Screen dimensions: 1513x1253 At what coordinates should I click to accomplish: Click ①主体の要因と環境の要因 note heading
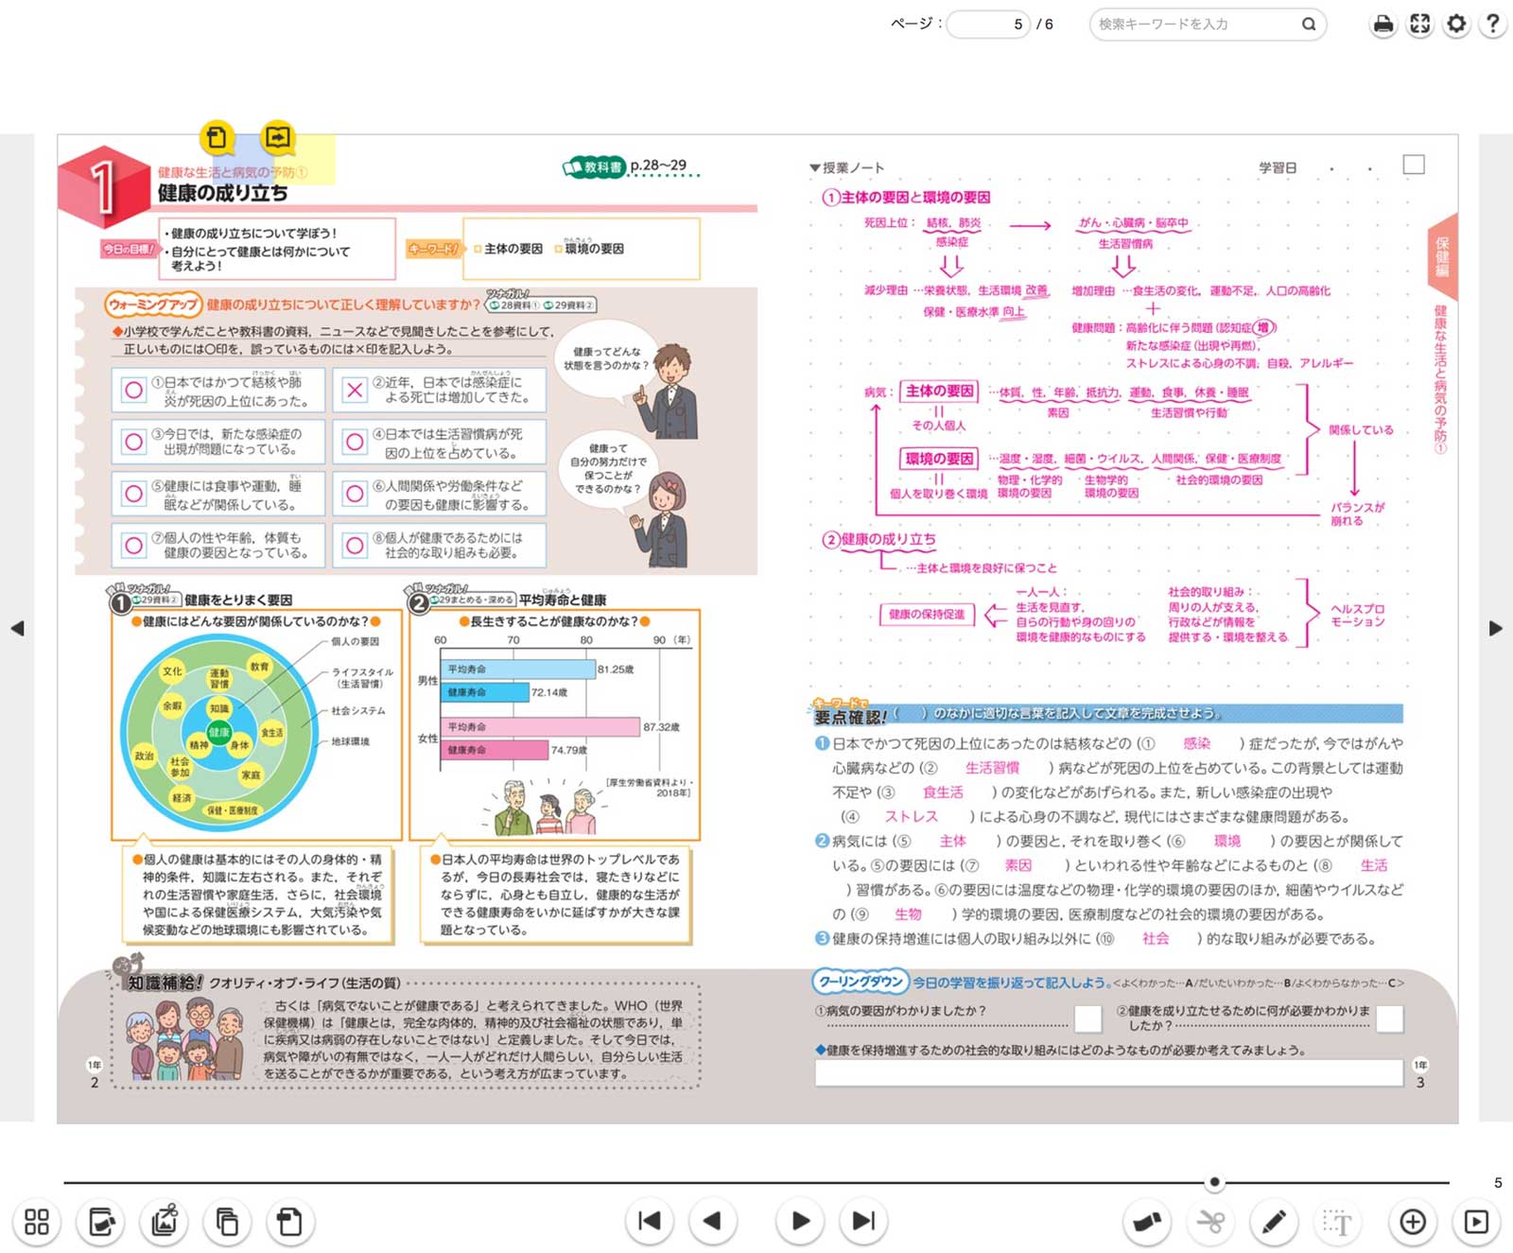(x=906, y=197)
